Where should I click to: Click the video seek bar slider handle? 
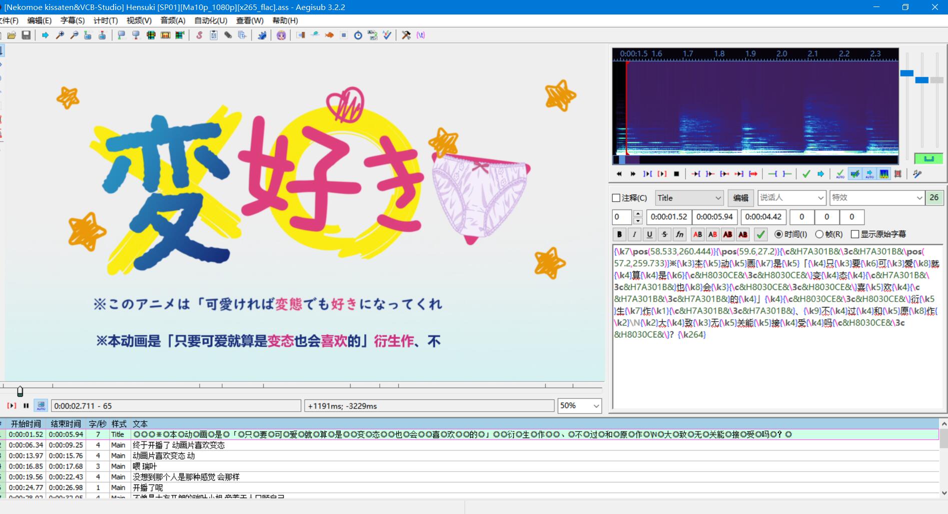coord(20,391)
